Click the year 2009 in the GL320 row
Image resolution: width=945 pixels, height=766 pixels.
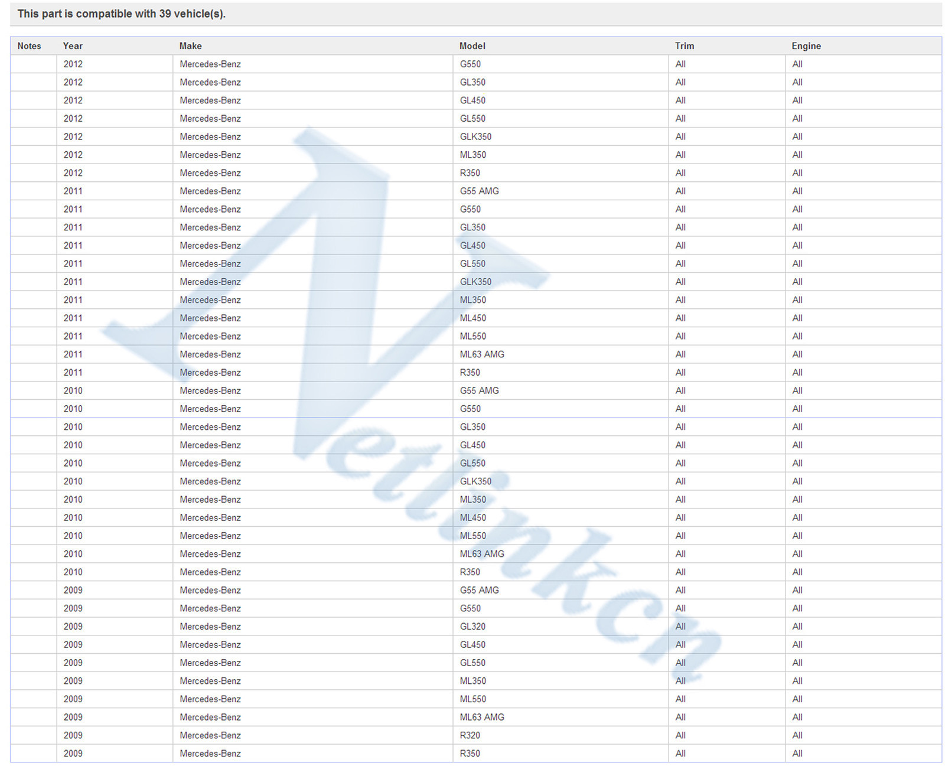(73, 627)
